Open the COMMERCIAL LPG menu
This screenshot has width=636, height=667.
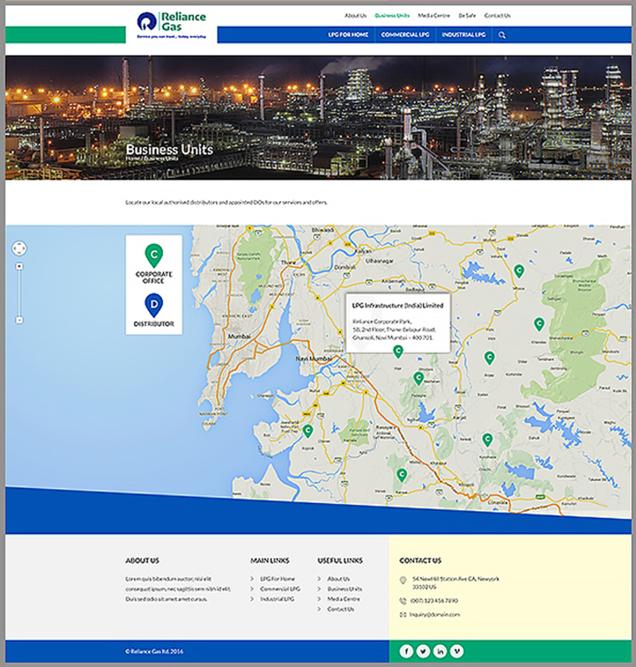(405, 35)
